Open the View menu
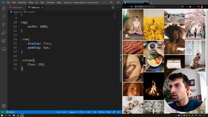The image size is (208, 117). [31, 2]
